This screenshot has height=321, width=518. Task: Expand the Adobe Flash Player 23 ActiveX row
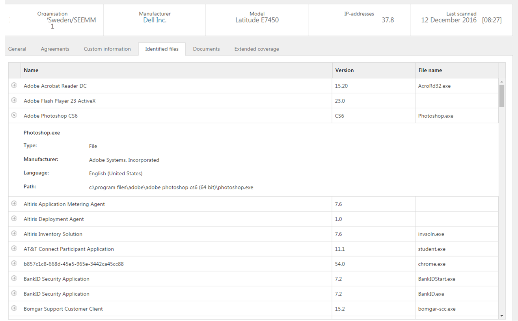pos(14,100)
